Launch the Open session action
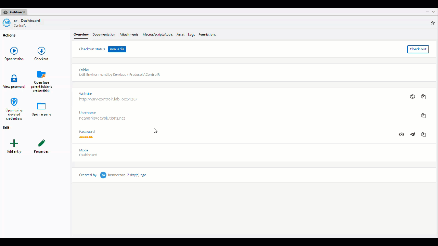The height and width of the screenshot is (246, 438). coord(14,54)
